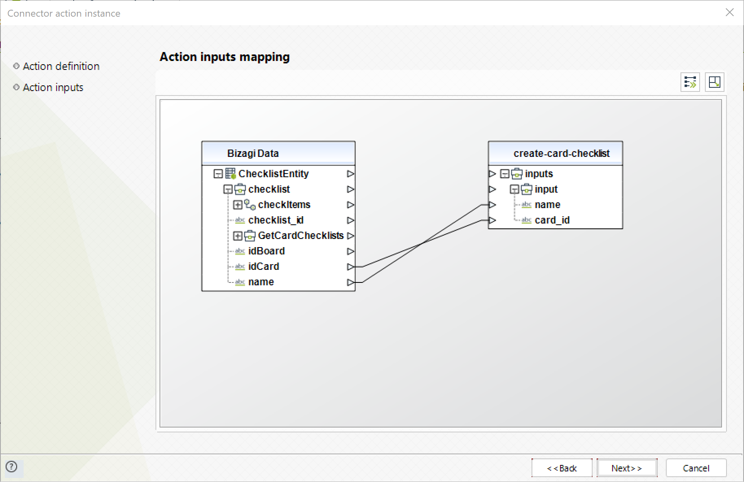744x482 pixels.
Task: Click the abc icon beside target name
Action: pyautogui.click(x=527, y=205)
